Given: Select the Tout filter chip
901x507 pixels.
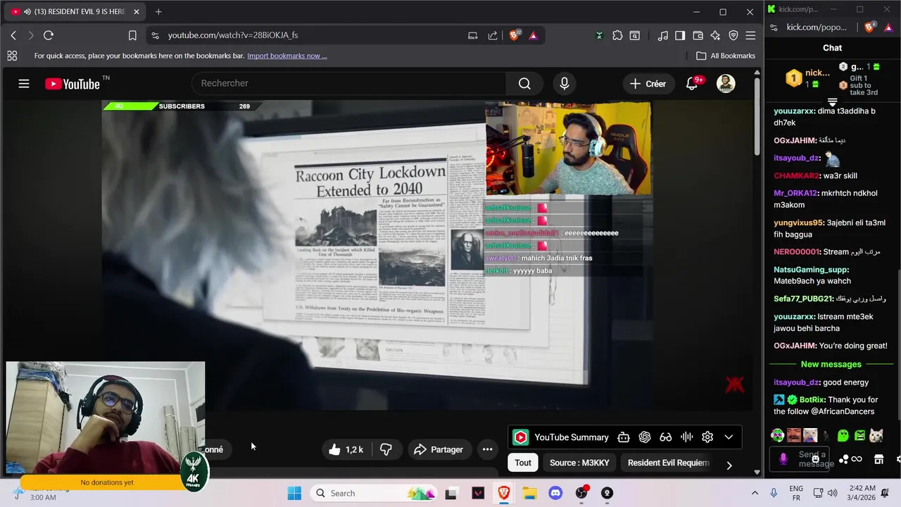Looking at the screenshot, I should [523, 463].
